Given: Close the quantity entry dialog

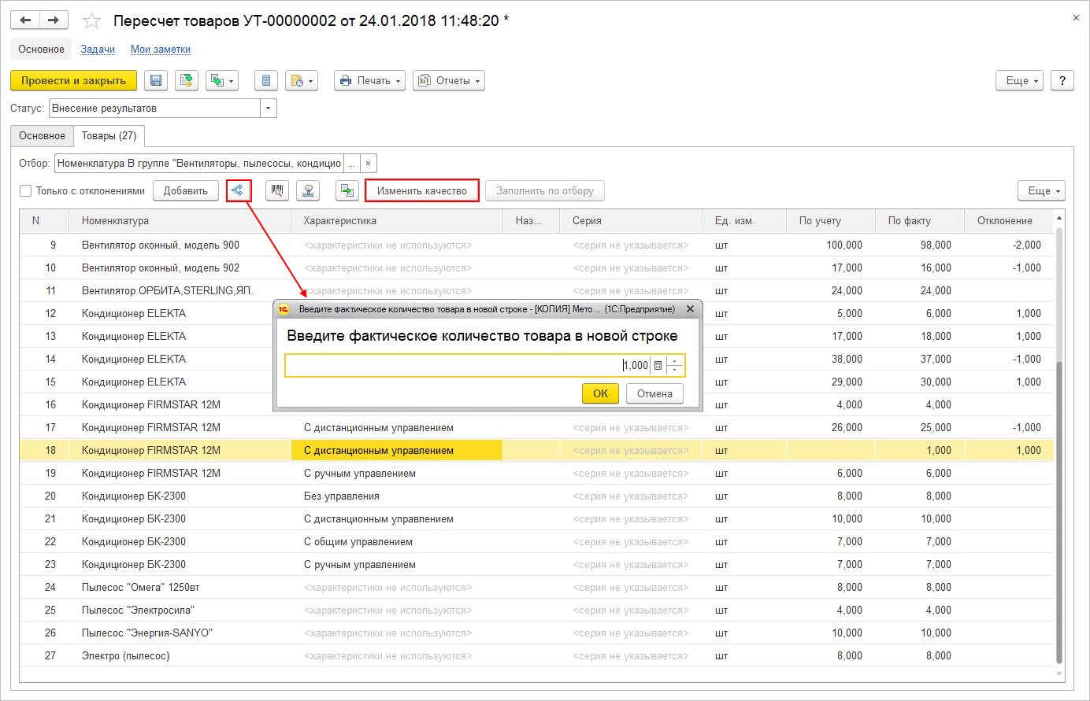Looking at the screenshot, I should tap(691, 309).
